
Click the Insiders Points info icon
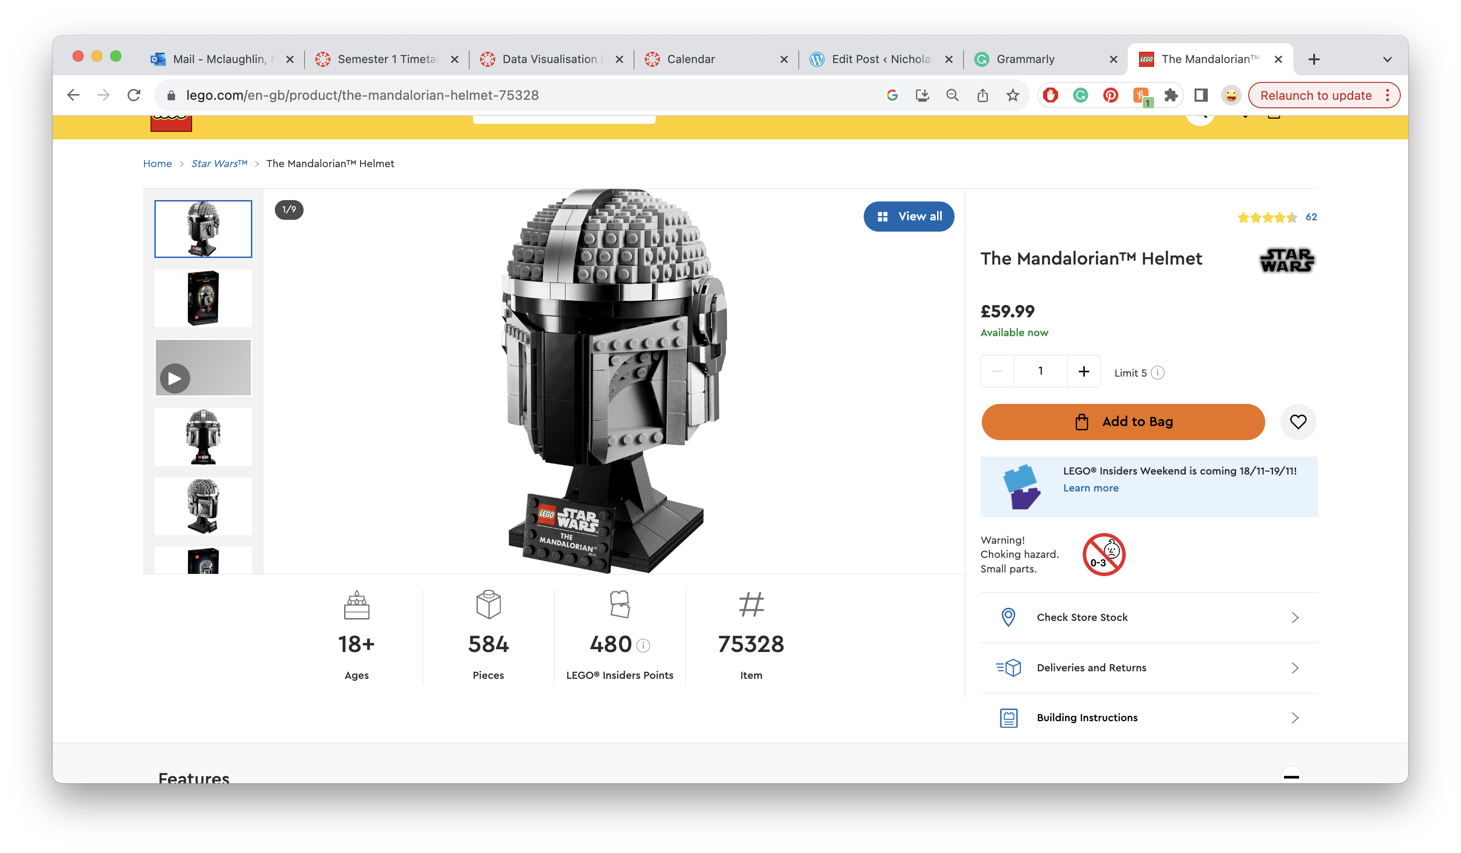[x=643, y=645]
